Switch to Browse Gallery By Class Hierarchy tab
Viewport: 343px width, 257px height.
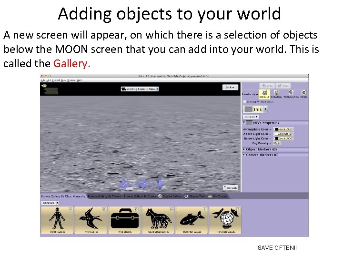pyautogui.click(x=63, y=196)
